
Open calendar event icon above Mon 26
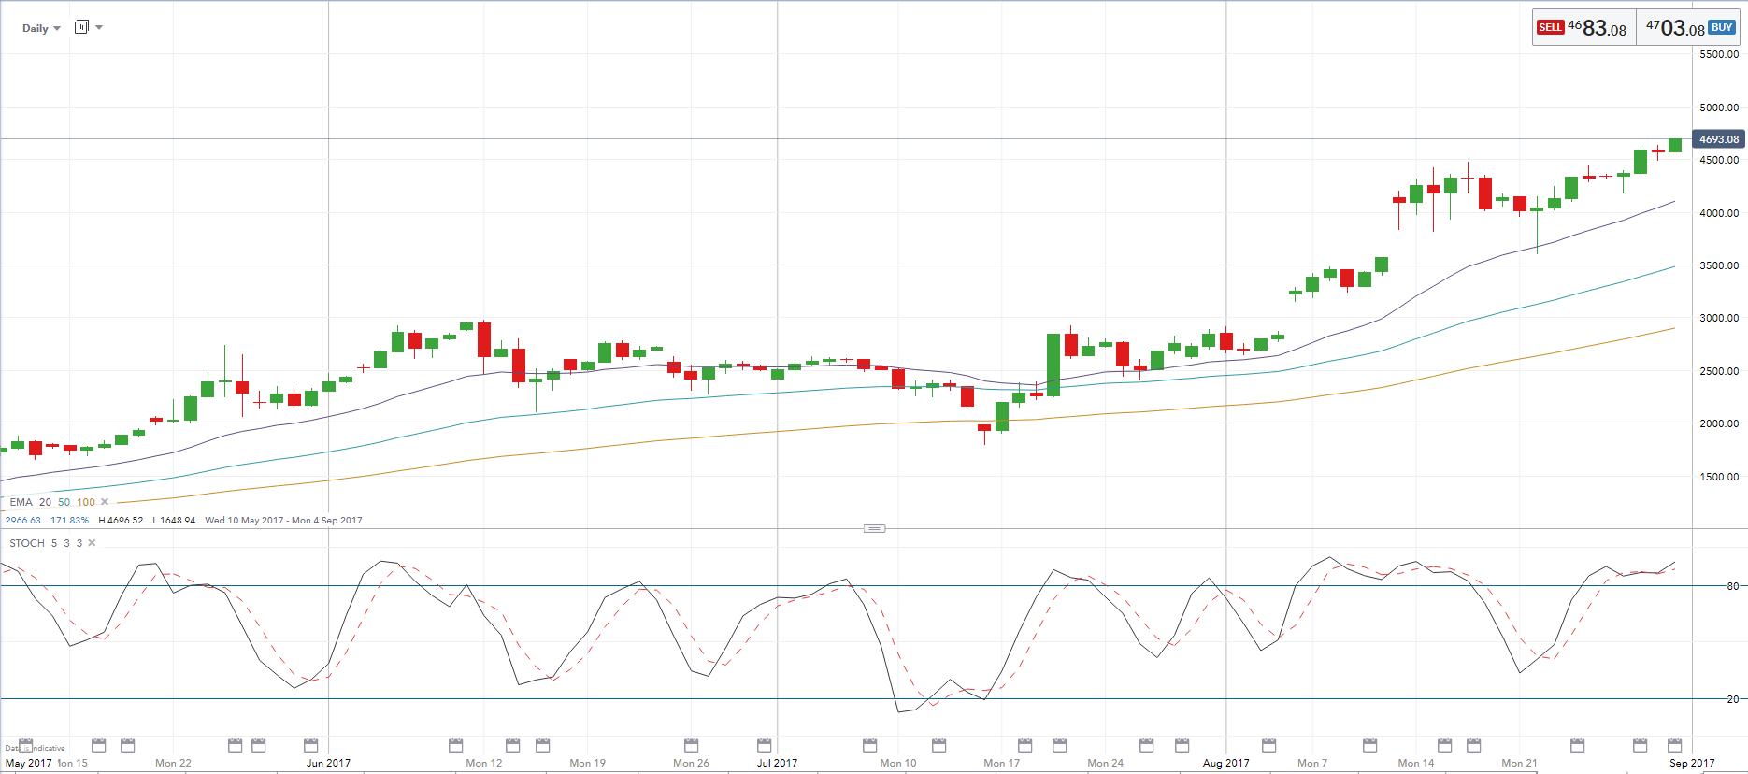pos(692,745)
